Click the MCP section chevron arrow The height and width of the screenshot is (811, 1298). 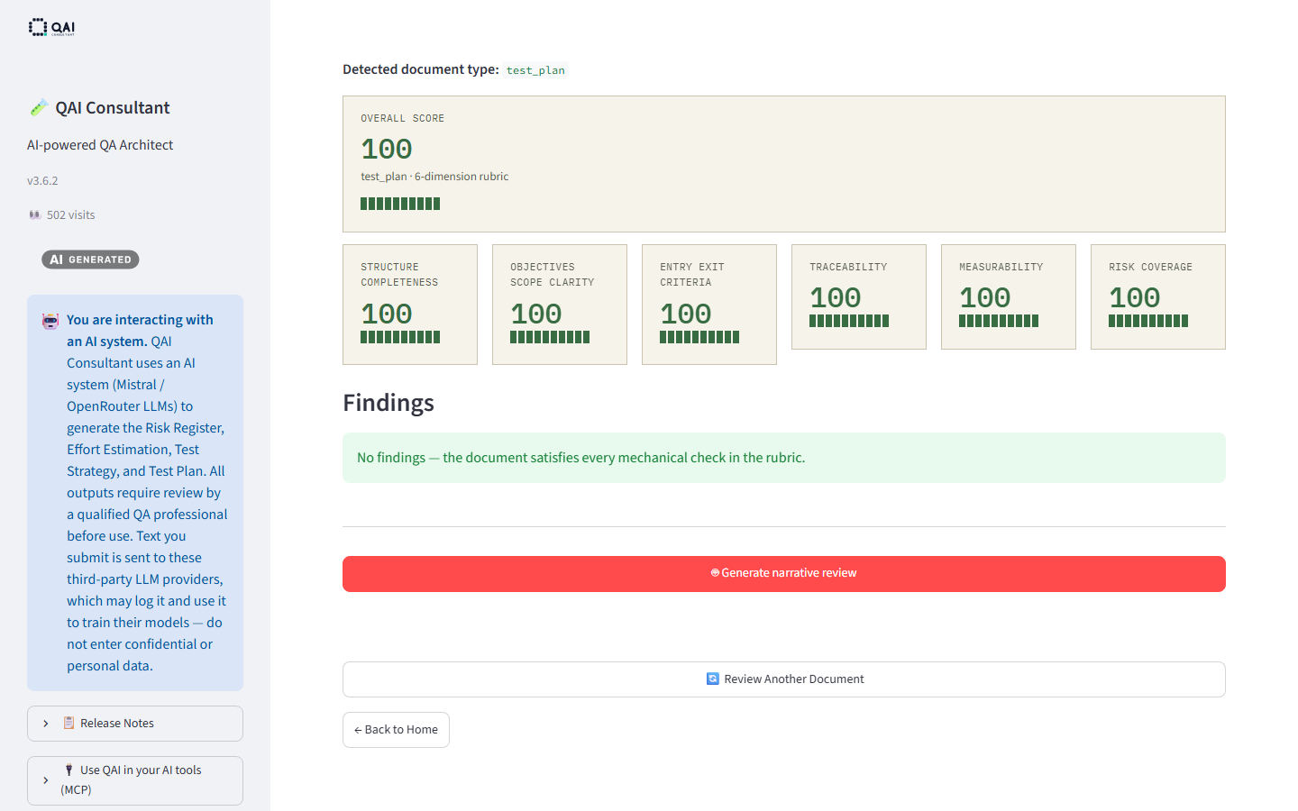(x=46, y=780)
